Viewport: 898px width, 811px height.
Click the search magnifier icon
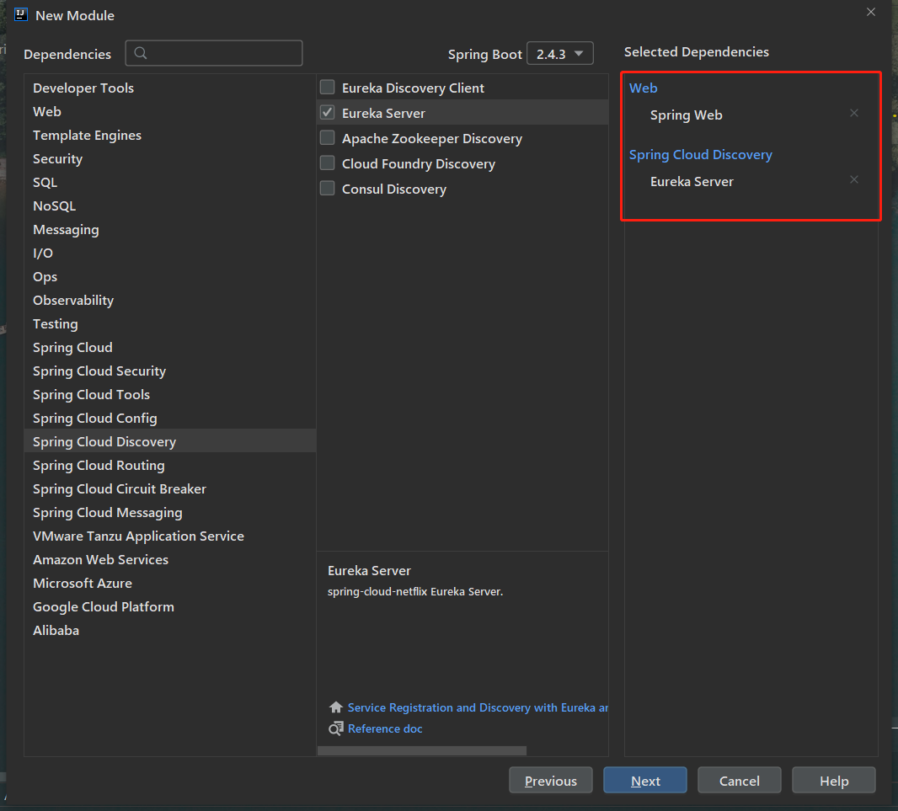coord(141,53)
